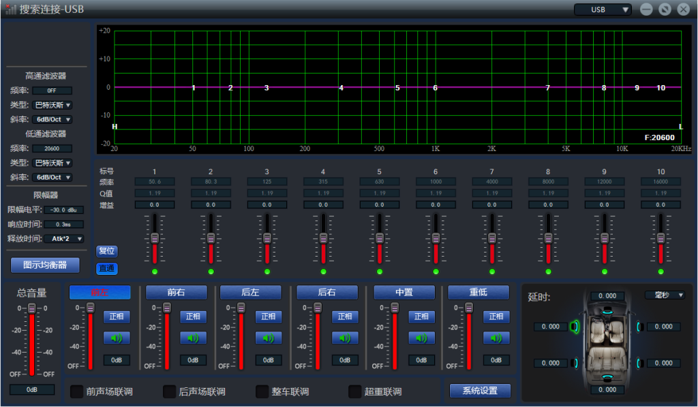Open the USB connection dropdown
698x407 pixels.
pyautogui.click(x=603, y=10)
